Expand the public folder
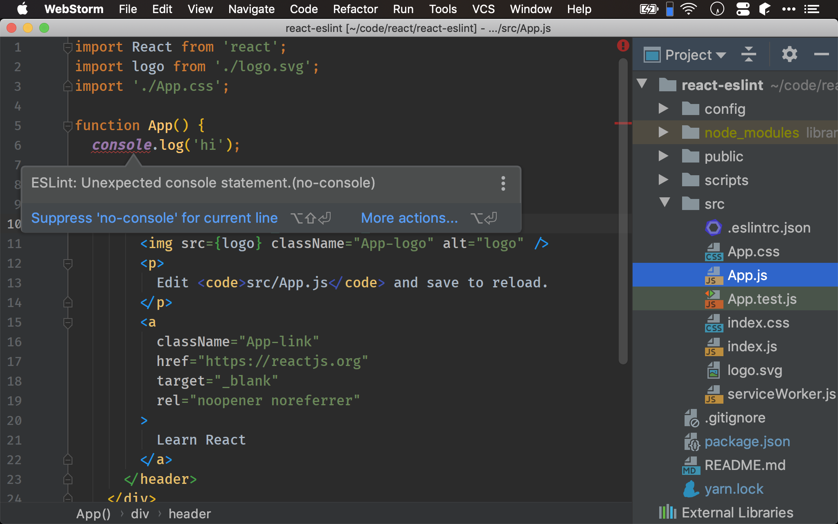The width and height of the screenshot is (838, 524). click(x=663, y=156)
